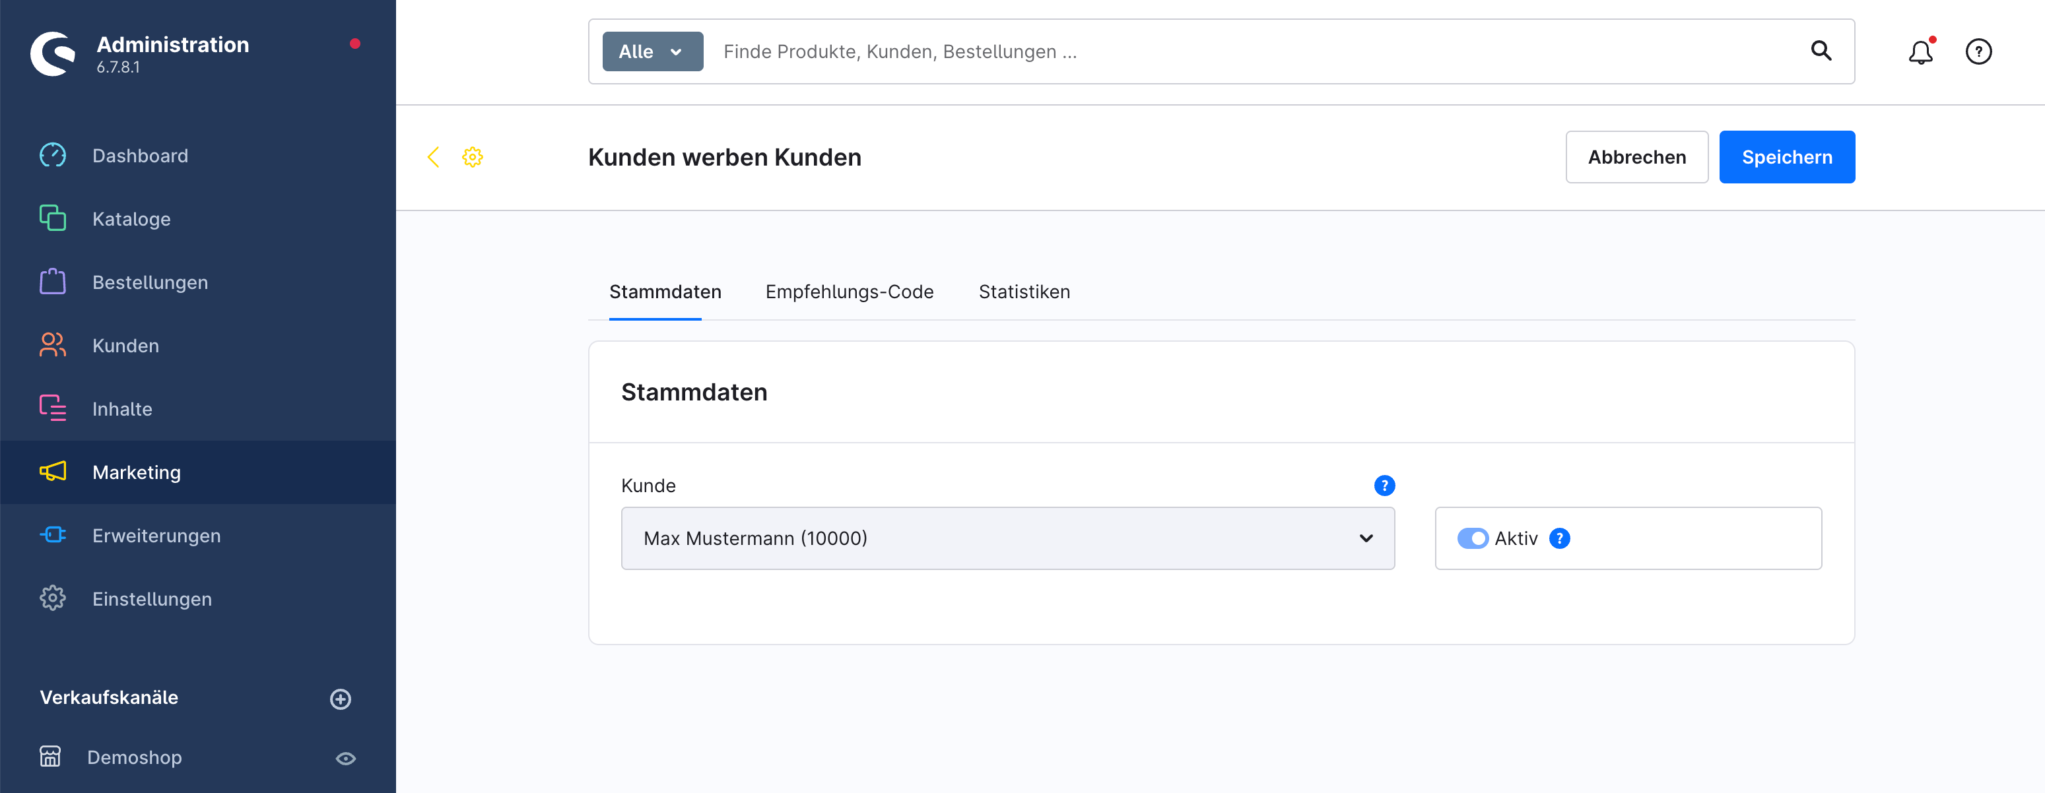Click the Speichern button
Image resolution: width=2045 pixels, height=793 pixels.
pos(1786,157)
